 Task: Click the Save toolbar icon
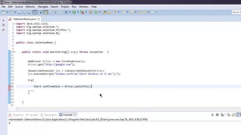click(19, 12)
